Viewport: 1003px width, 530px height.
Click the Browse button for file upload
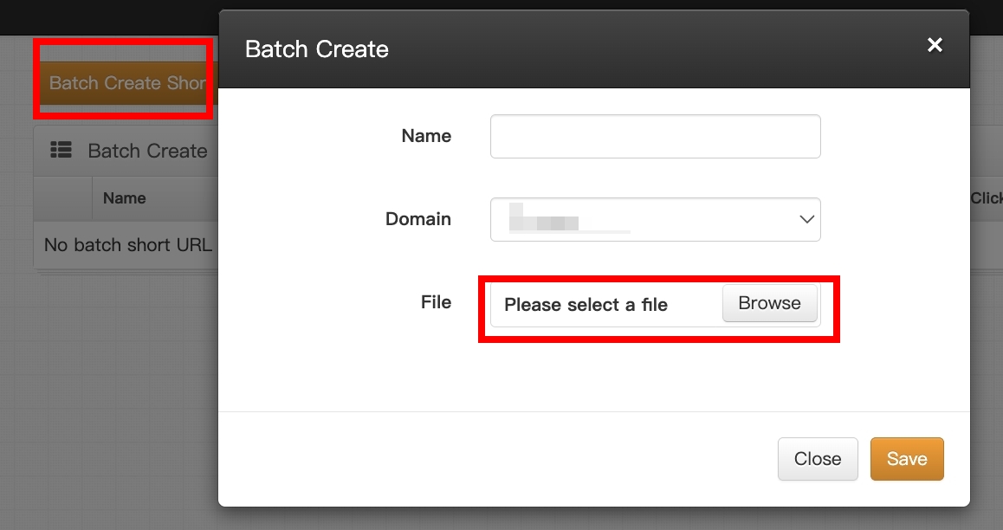coord(769,304)
